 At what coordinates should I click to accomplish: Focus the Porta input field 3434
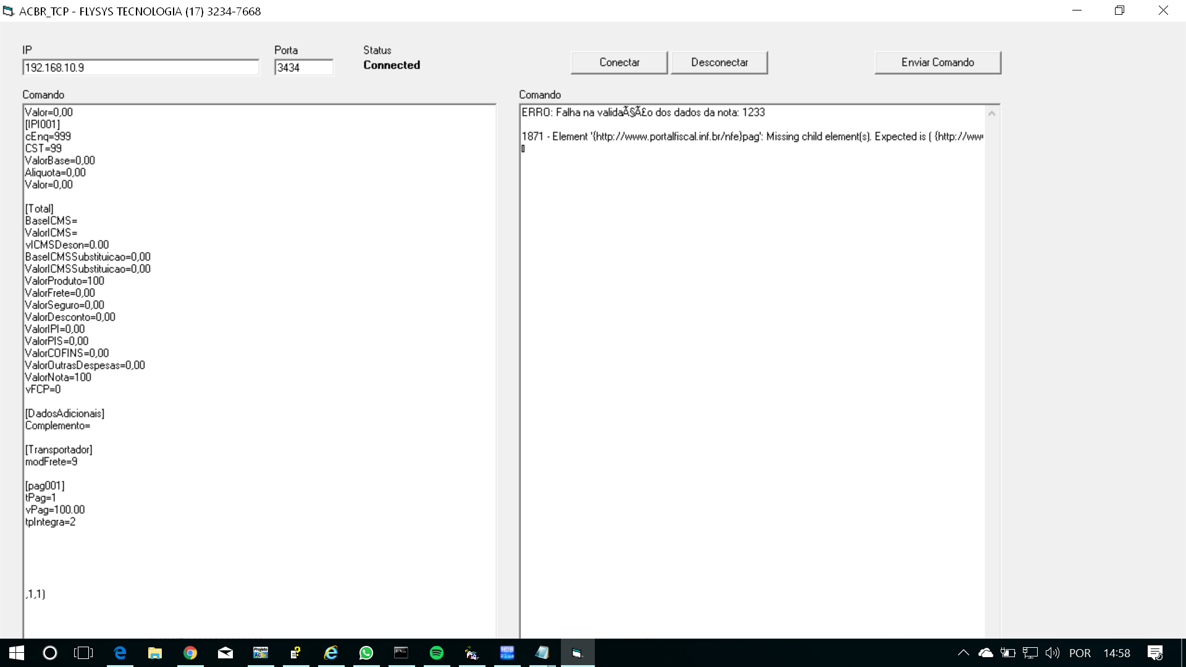coord(303,67)
